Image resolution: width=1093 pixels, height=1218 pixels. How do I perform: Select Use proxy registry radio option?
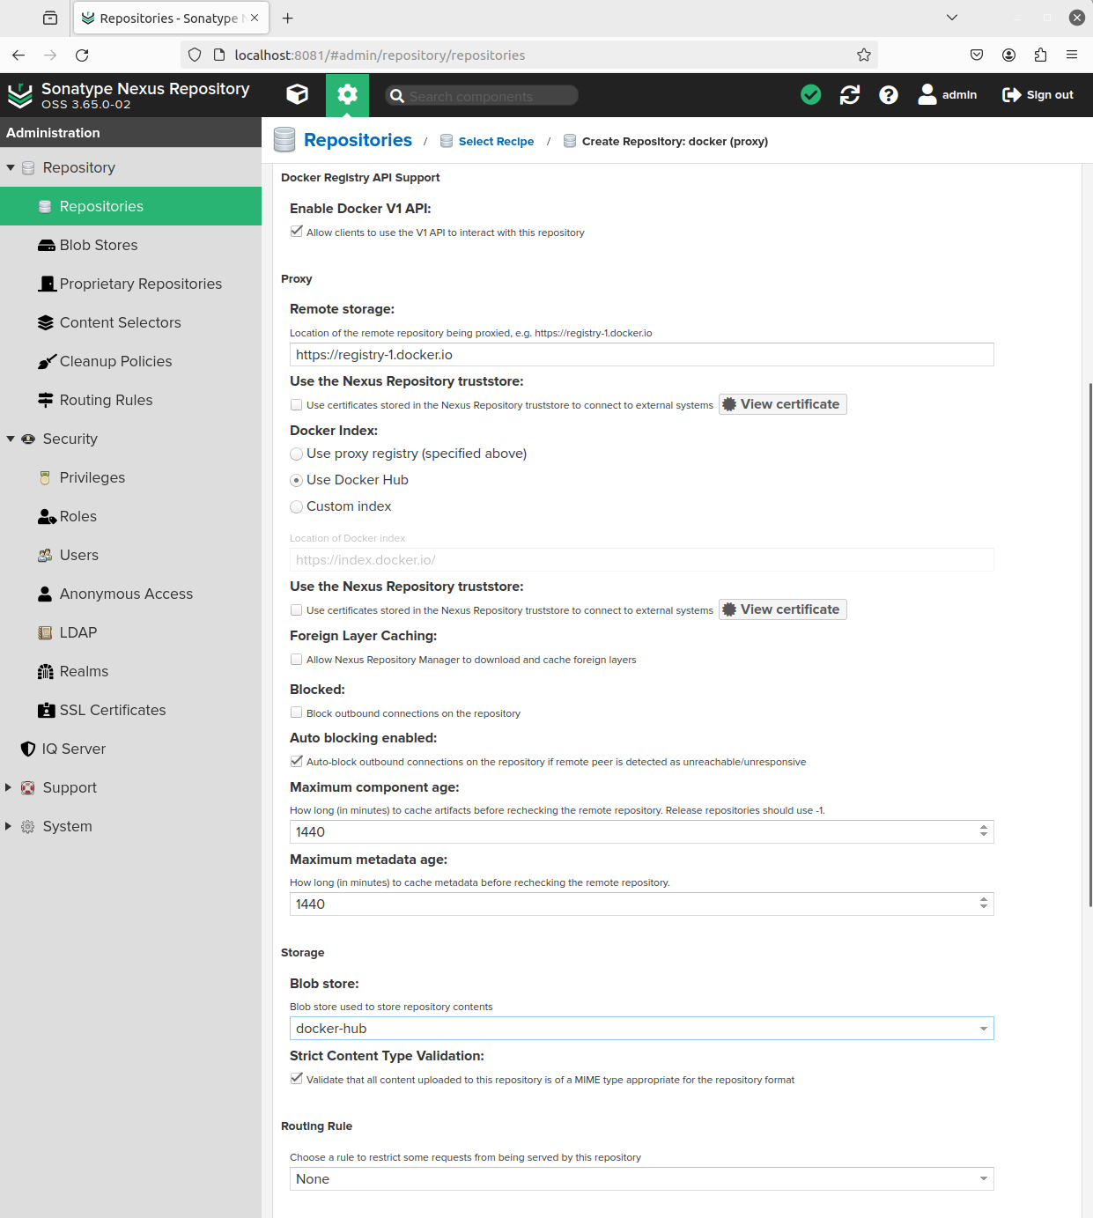point(297,454)
